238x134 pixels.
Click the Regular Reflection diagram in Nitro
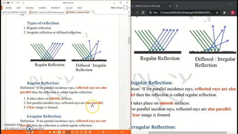point(48,52)
